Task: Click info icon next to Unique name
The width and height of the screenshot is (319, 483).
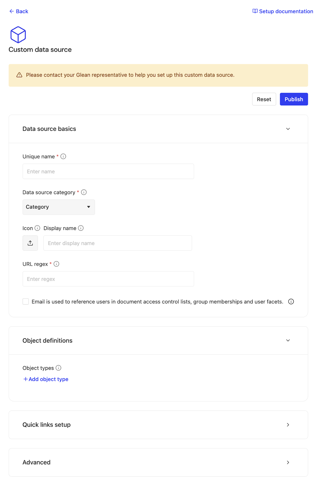Action: (63, 156)
